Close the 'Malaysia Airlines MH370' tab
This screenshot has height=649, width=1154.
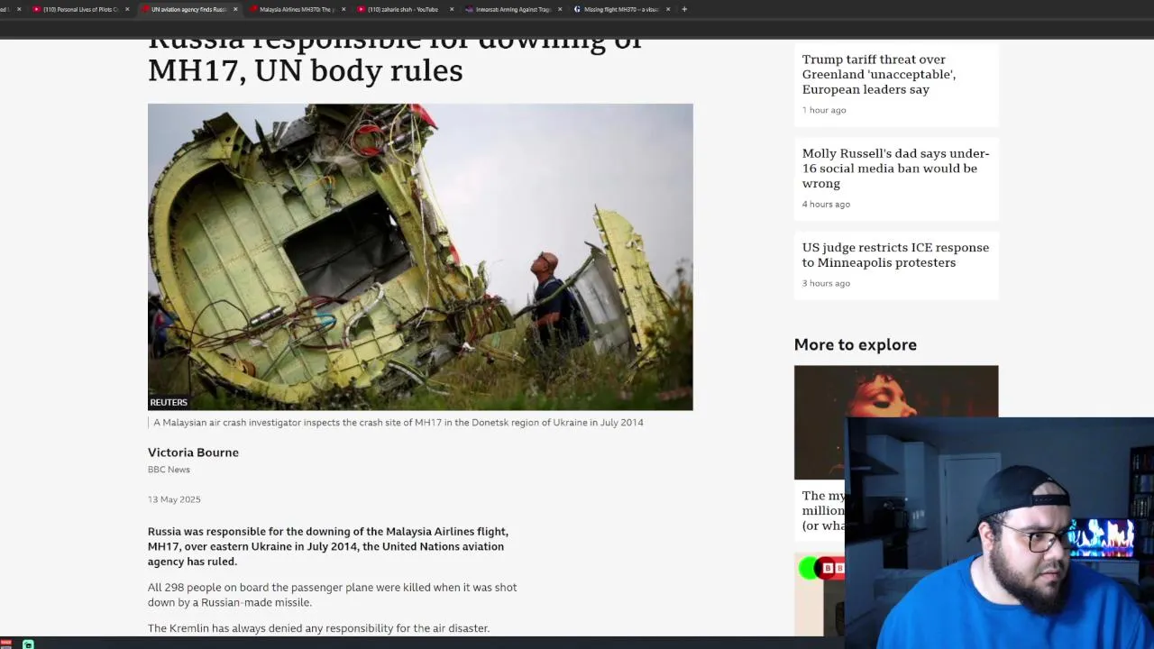(x=343, y=9)
